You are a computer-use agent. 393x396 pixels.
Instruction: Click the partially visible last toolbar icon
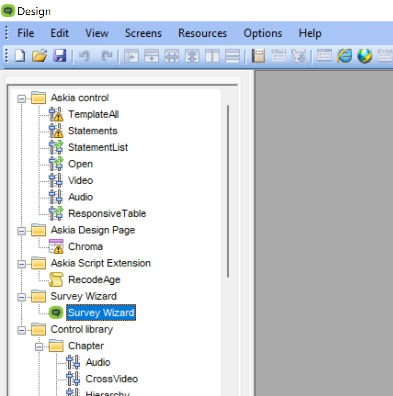point(385,55)
